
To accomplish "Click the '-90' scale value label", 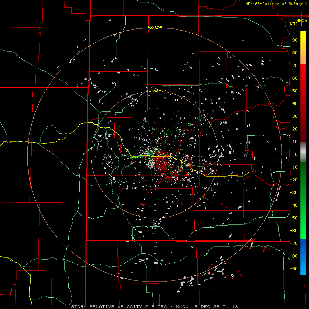I will (x=294, y=269).
